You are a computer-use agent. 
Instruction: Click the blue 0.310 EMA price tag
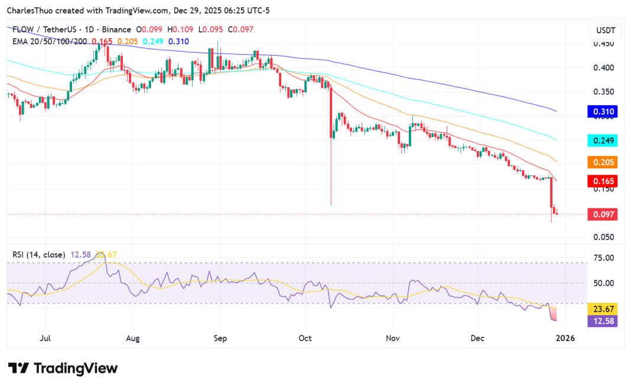603,111
